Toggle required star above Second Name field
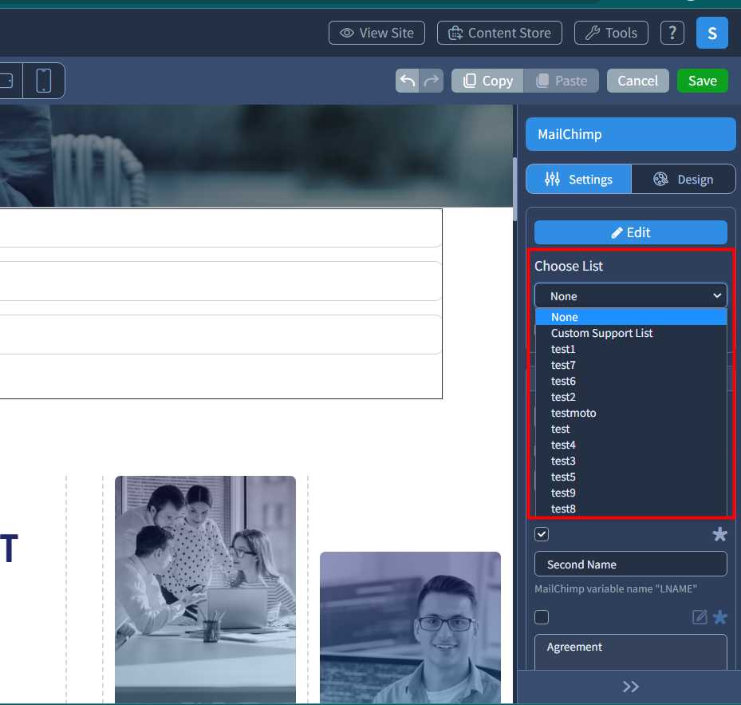Image resolution: width=741 pixels, height=705 pixels. pyautogui.click(x=719, y=534)
